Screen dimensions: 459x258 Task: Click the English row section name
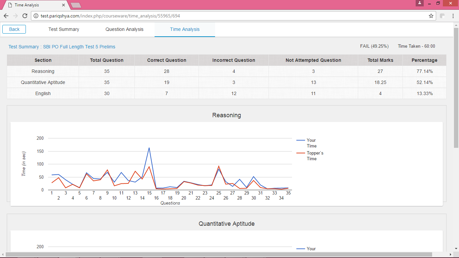click(x=43, y=93)
